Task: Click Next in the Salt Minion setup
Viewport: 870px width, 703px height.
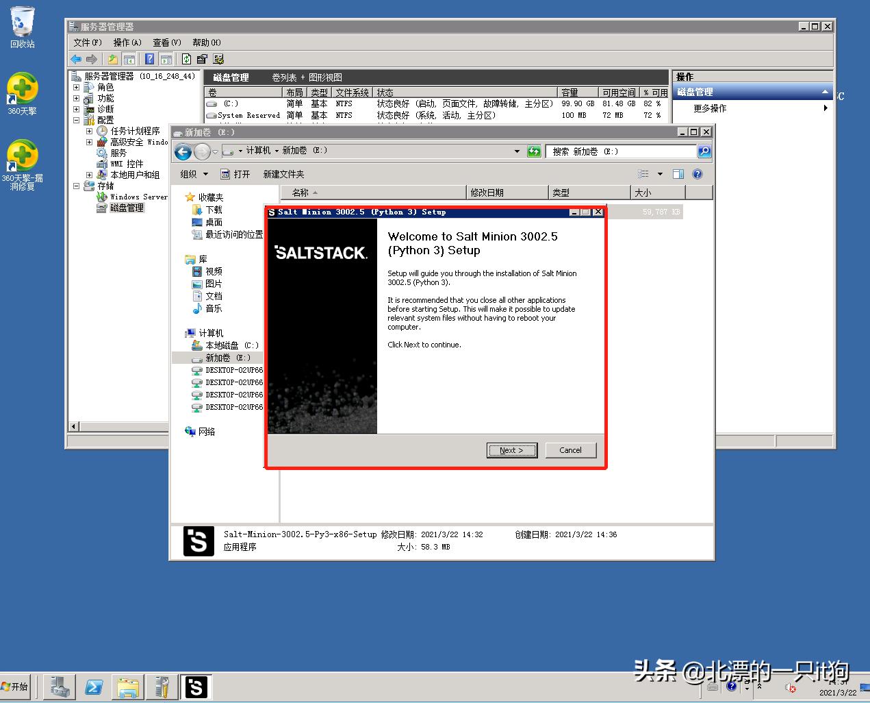Action: point(511,450)
